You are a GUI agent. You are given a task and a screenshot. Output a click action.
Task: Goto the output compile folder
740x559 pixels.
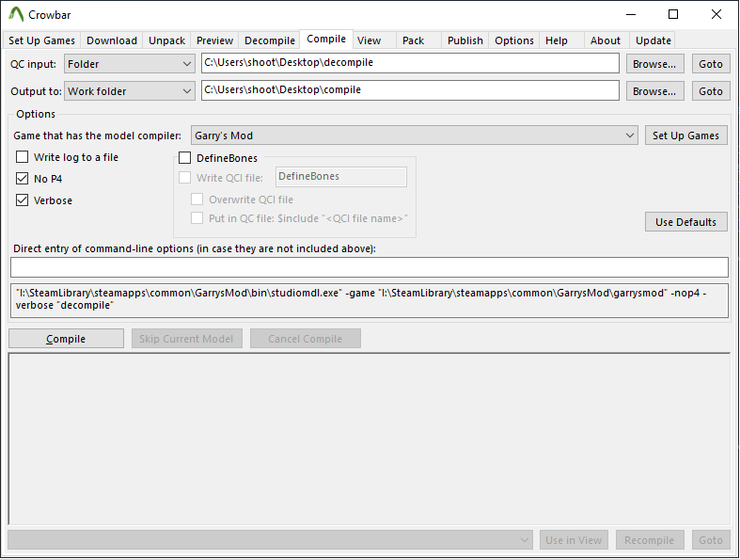pos(711,91)
